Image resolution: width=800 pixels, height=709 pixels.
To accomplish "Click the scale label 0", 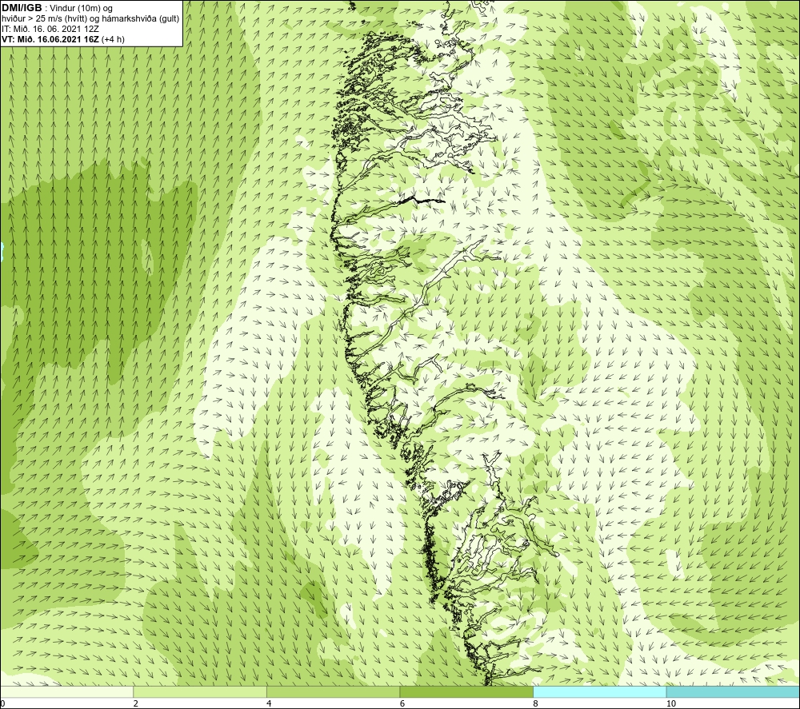I will pos(2,704).
